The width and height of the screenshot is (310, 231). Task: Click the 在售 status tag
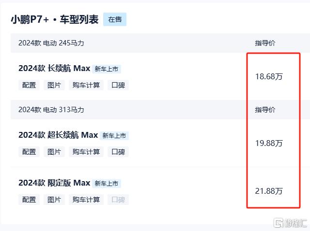[x=115, y=19]
